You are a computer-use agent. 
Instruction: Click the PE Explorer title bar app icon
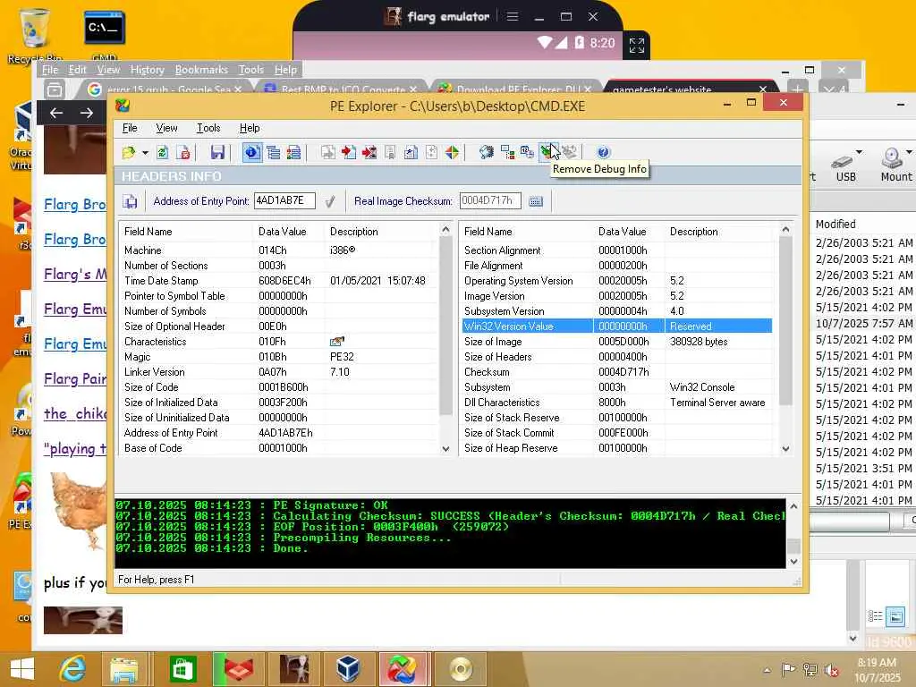[x=123, y=106]
